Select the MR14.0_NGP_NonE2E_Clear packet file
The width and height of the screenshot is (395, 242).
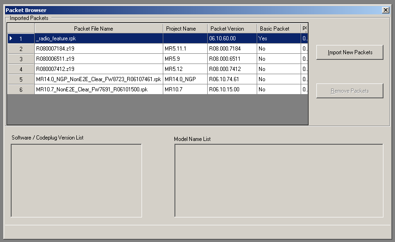tap(99, 79)
